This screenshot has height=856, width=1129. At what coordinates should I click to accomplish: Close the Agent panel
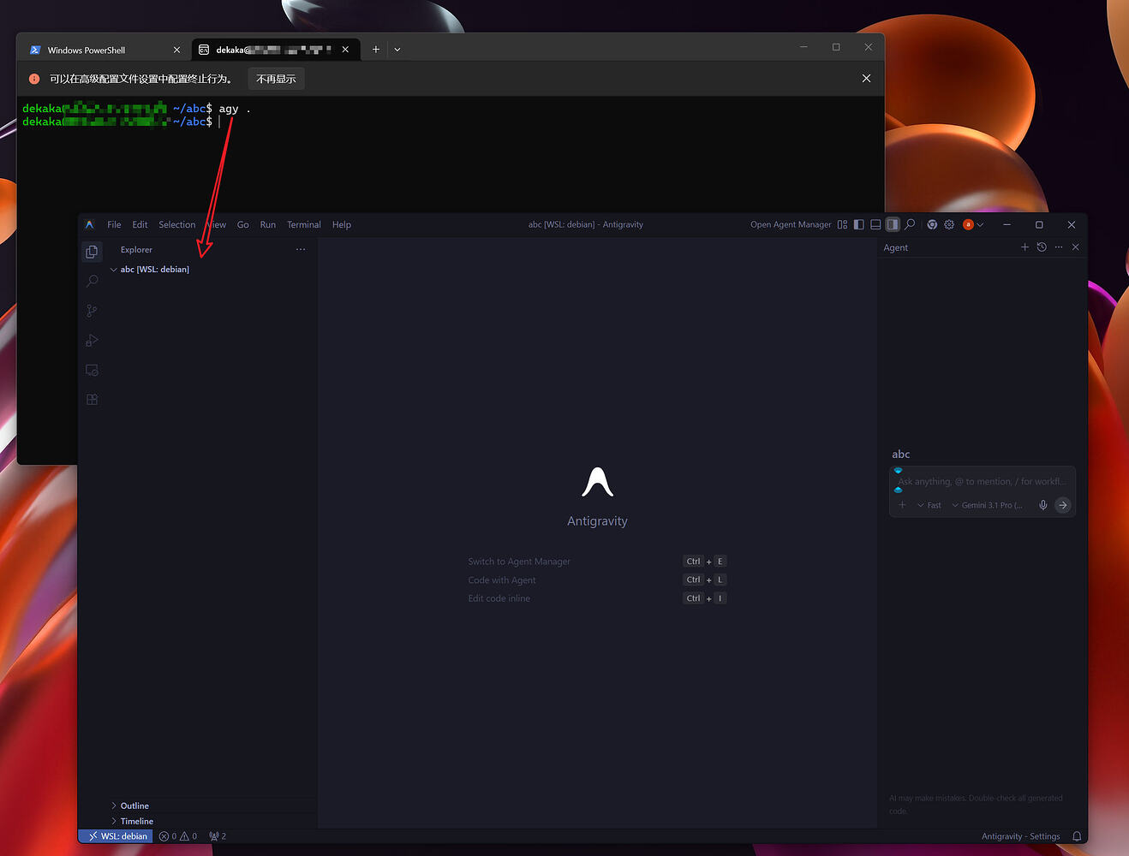tap(1076, 247)
